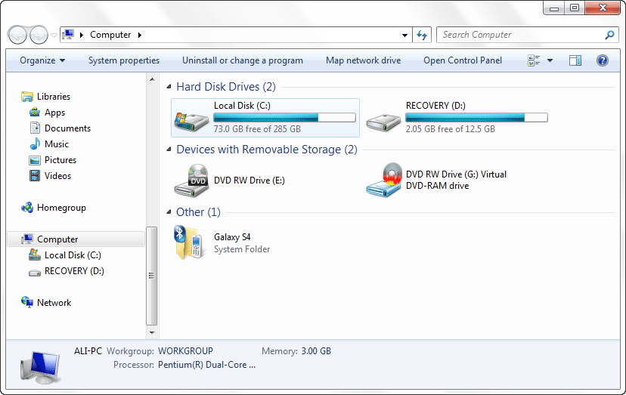This screenshot has width=626, height=395.
Task: Click the Local Disk (C:) capacity bar
Action: [285, 117]
